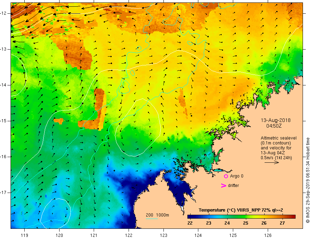Click the '120' longitude axis label
Viewport: 310px width, 239px height.
(59, 235)
